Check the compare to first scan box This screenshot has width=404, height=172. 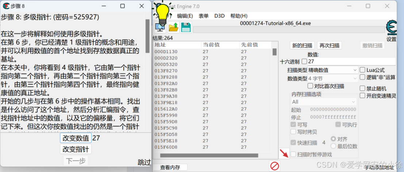(310, 86)
